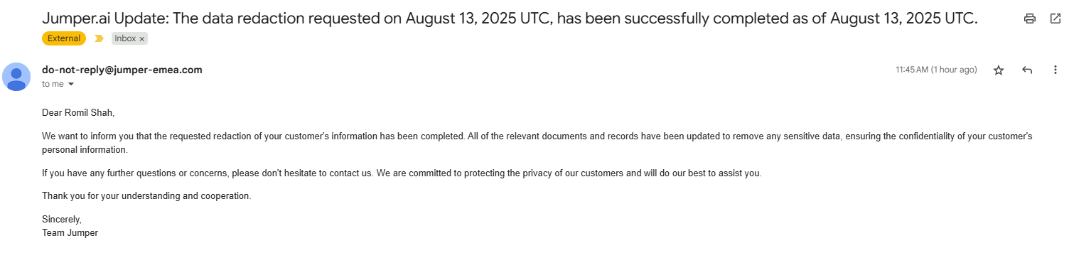Screen dimensions: 1069x258
Task: Click the 'Dear Romil Shah' greeting
Action: coord(78,112)
